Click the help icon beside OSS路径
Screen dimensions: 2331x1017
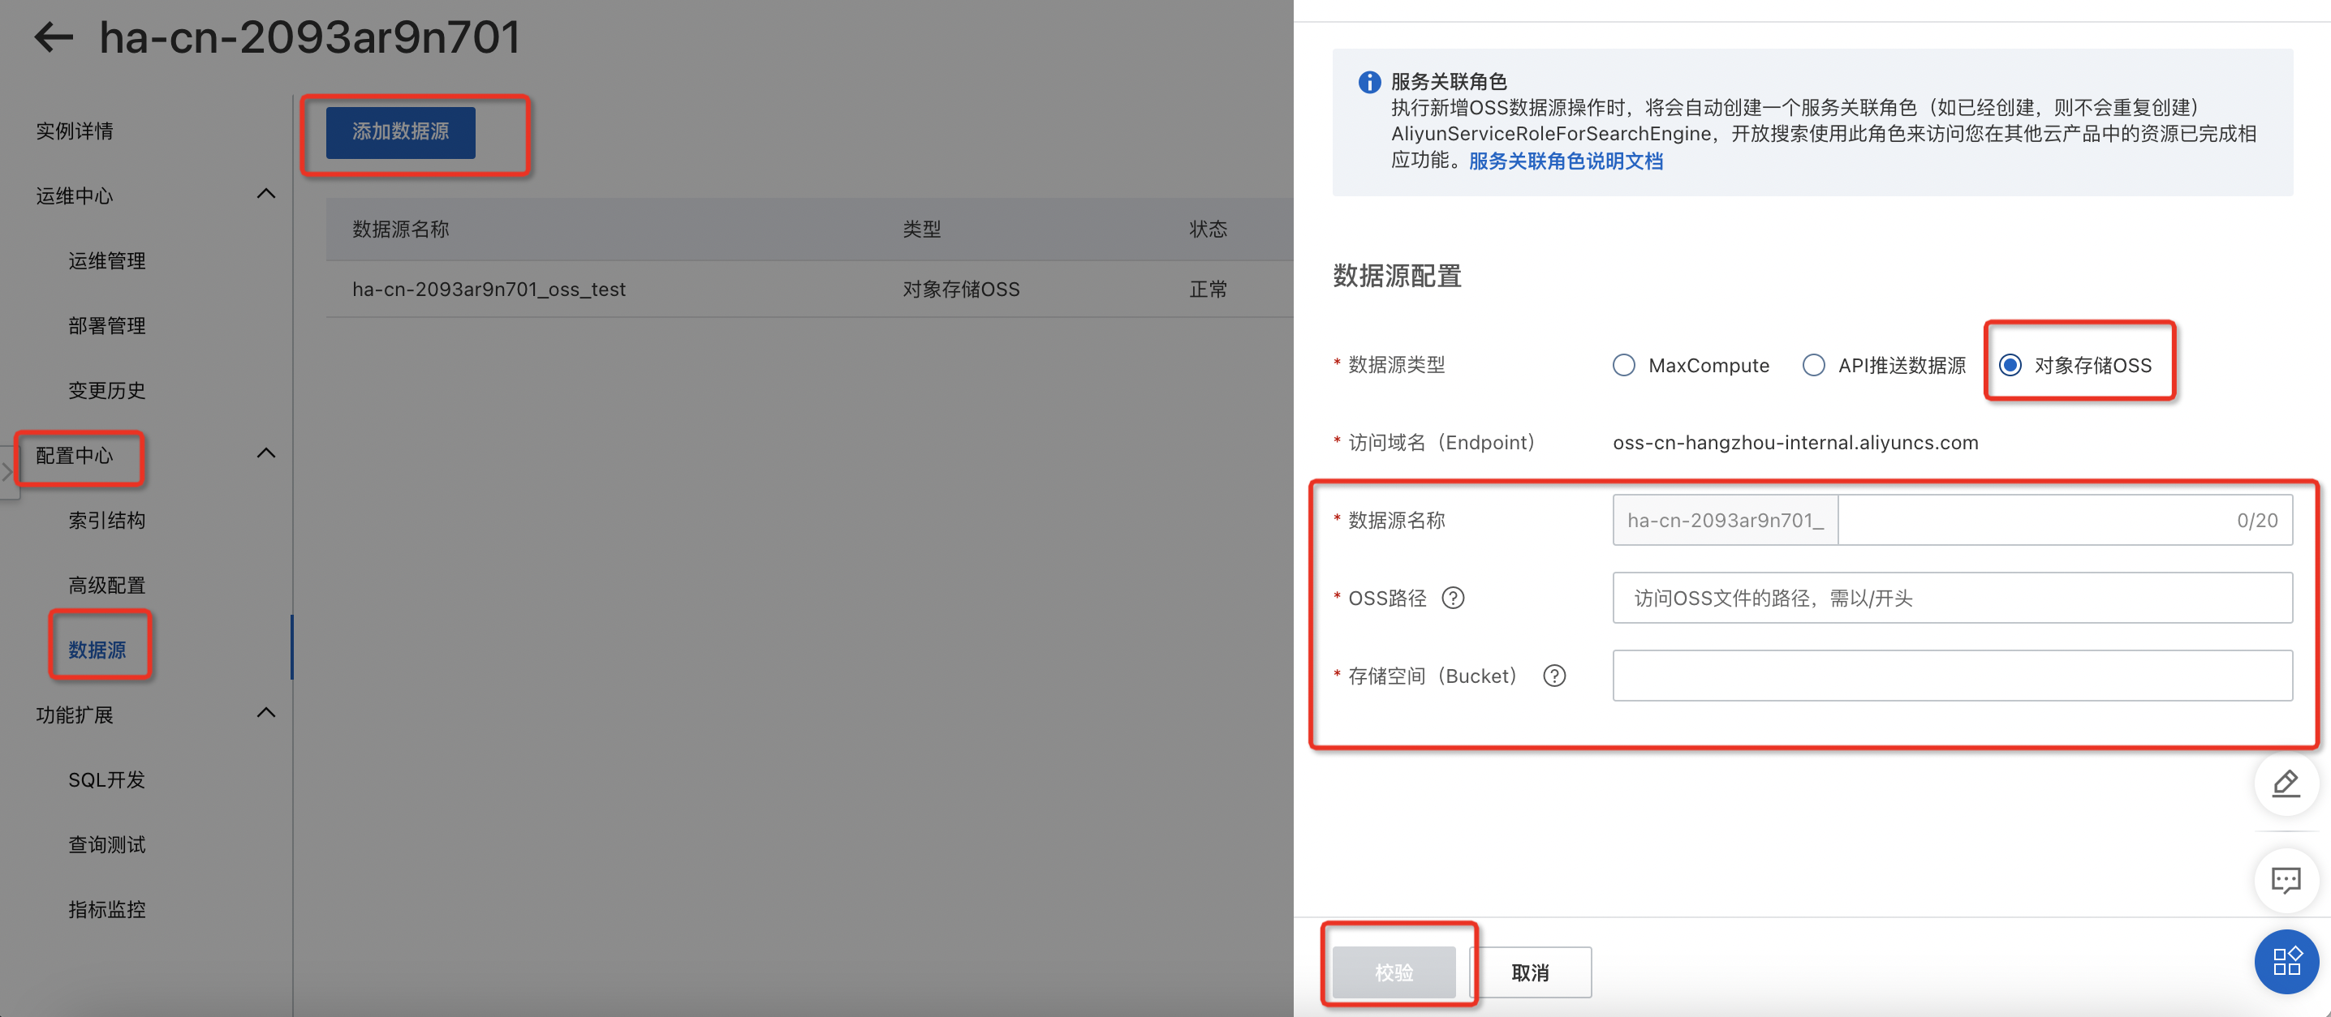(1452, 598)
